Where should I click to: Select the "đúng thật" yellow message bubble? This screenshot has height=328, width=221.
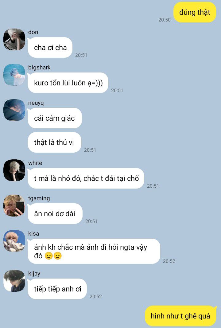[x=195, y=12]
